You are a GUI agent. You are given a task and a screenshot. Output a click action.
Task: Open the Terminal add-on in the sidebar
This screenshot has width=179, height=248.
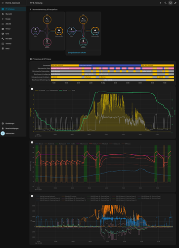13,44
